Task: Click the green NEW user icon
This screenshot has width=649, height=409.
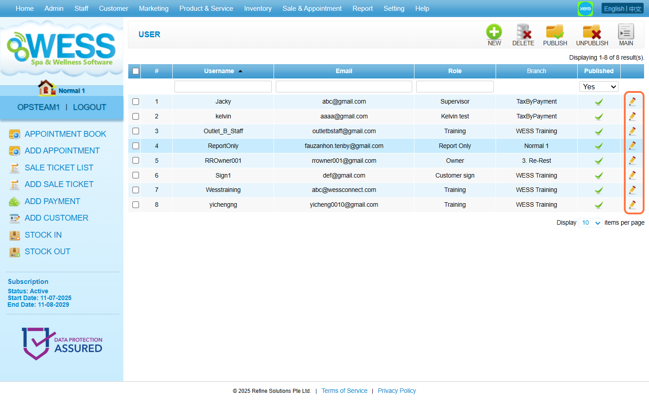Action: pyautogui.click(x=494, y=32)
